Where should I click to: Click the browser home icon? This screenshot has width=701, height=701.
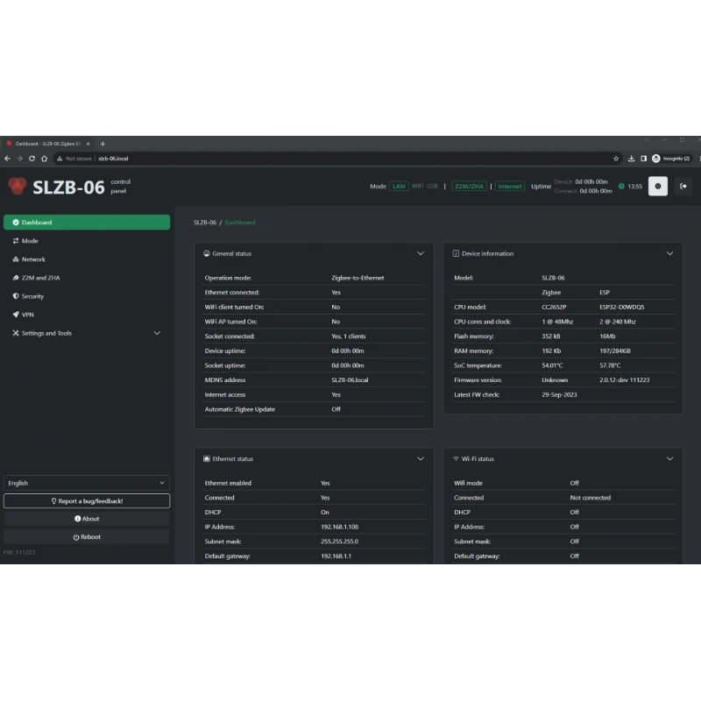[x=44, y=159]
